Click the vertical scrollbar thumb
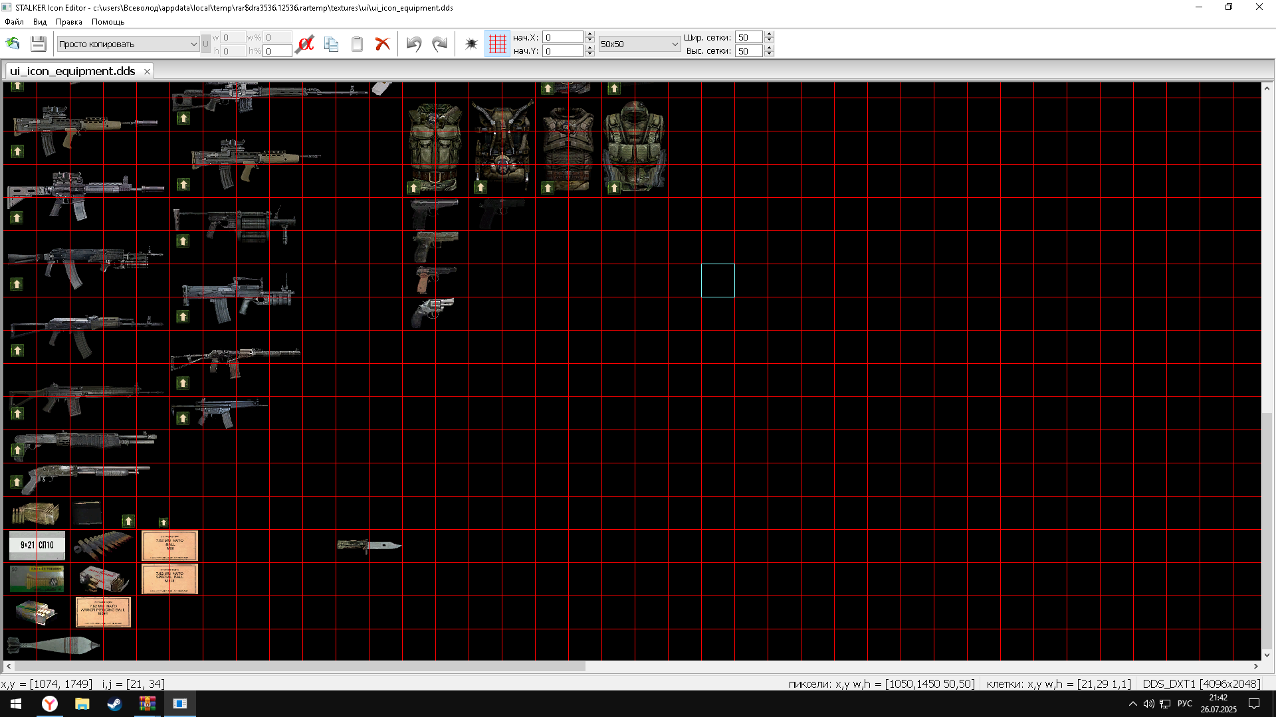This screenshot has height=717, width=1276. [x=1267, y=530]
